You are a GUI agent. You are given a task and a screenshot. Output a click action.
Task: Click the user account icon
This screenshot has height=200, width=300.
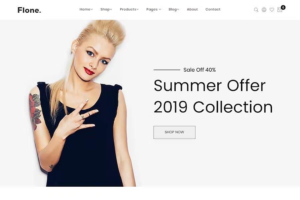click(264, 10)
